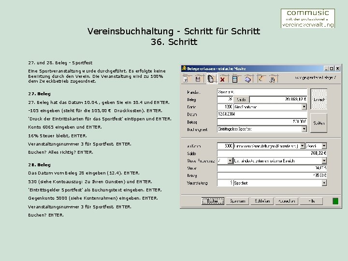Click the Mandant input field
Screen dimensions: 348x261
262,92
